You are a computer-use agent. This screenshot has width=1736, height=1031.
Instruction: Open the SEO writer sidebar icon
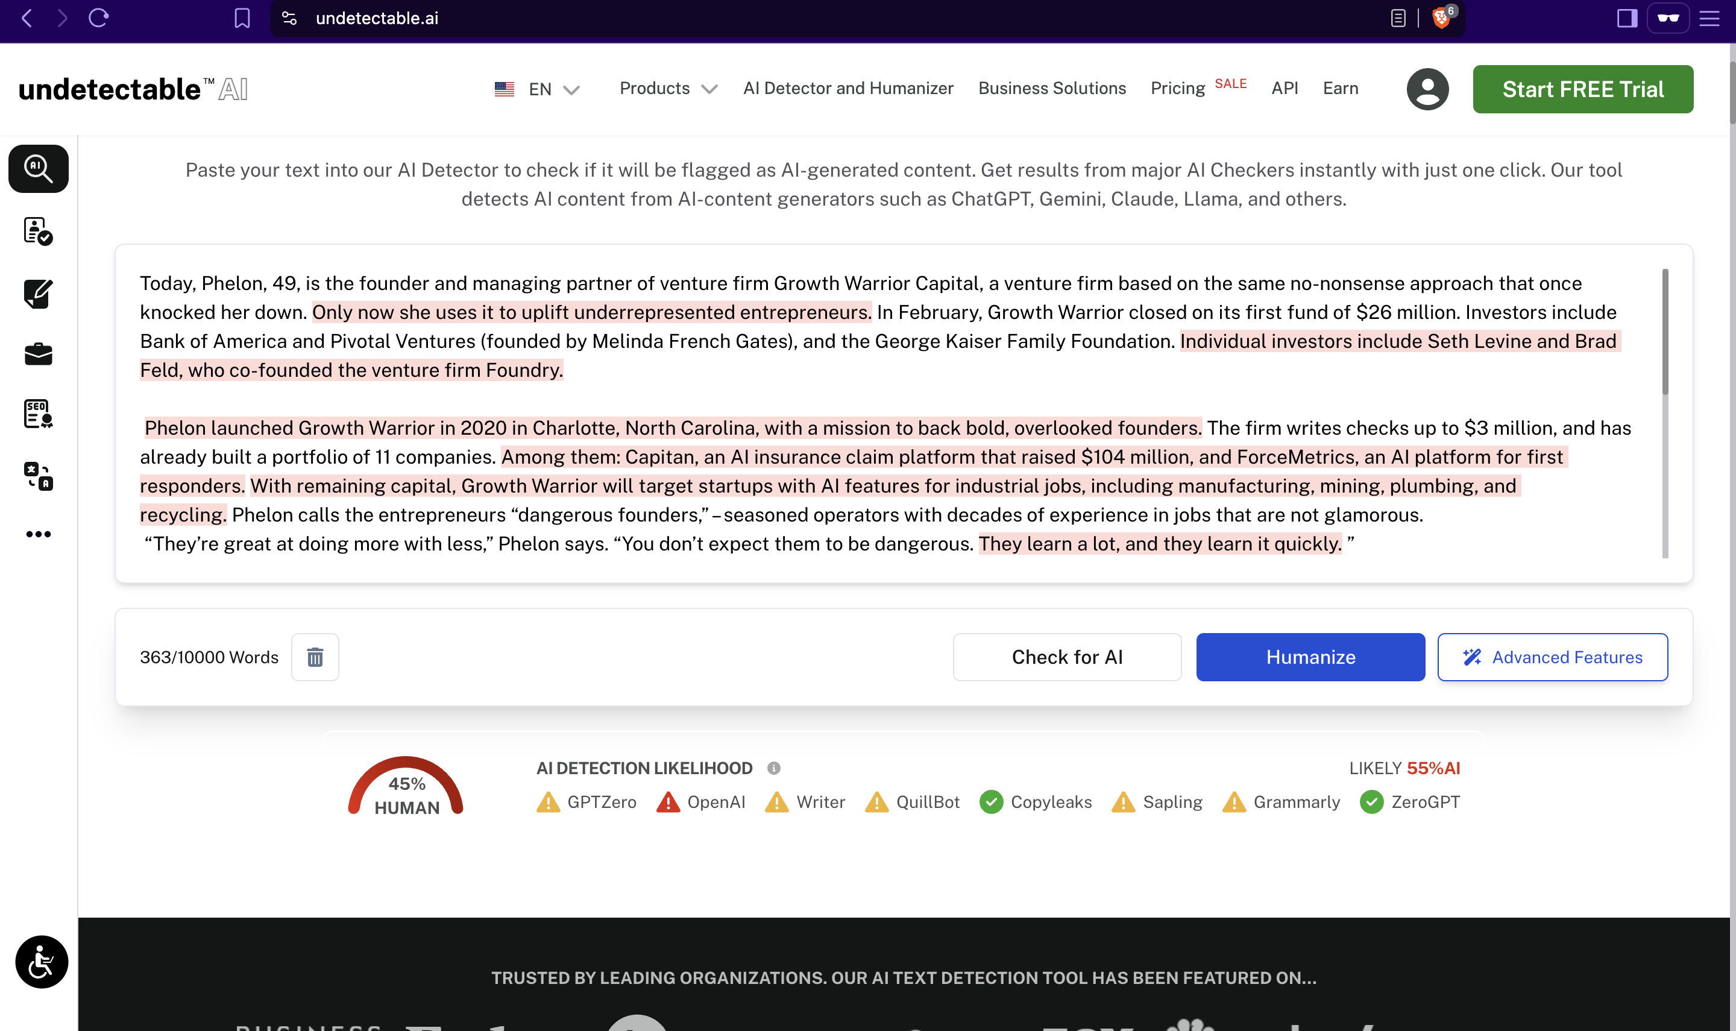(38, 414)
